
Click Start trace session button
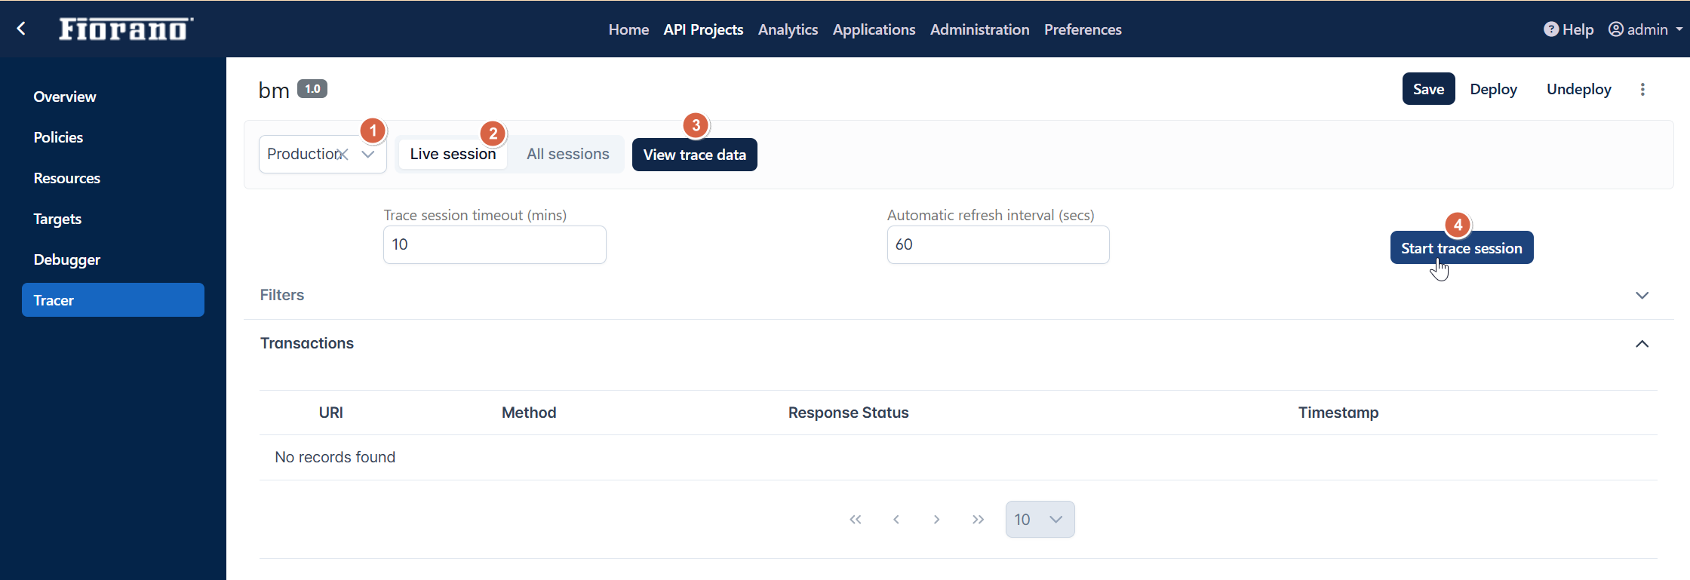1461,248
